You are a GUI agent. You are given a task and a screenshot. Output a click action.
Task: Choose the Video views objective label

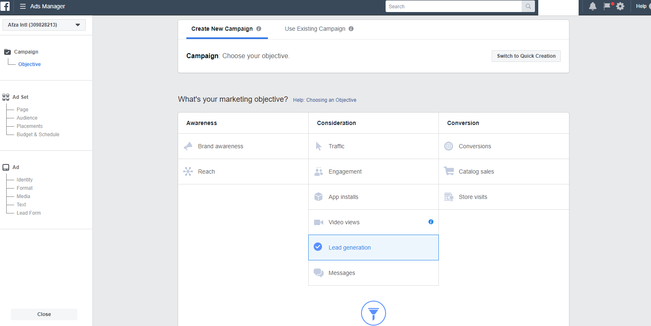pyautogui.click(x=344, y=222)
